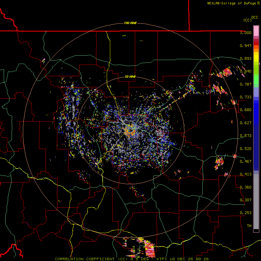This screenshot has height=261, width=261.
Task: Click the 0.627 scale value
Action: click(246, 123)
